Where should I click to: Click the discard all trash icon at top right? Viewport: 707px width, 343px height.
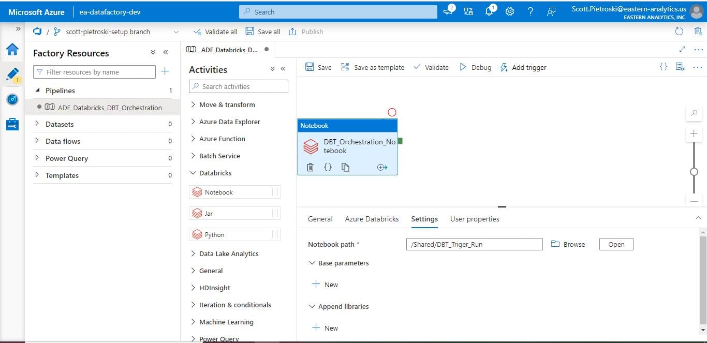[x=698, y=32]
